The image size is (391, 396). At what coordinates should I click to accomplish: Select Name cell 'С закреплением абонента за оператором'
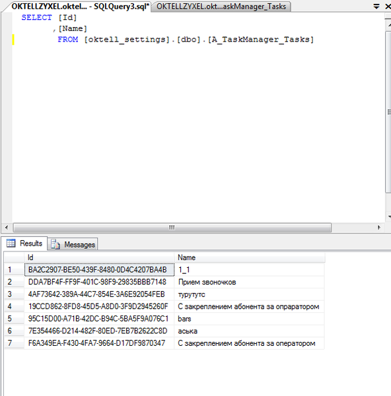pos(249,343)
